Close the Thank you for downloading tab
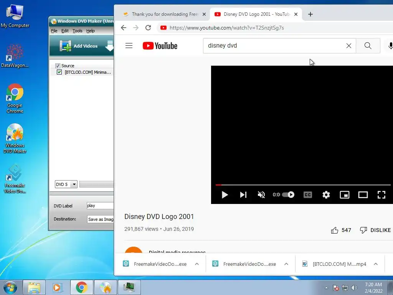Viewport: 393px width, 295px height. pyautogui.click(x=204, y=14)
